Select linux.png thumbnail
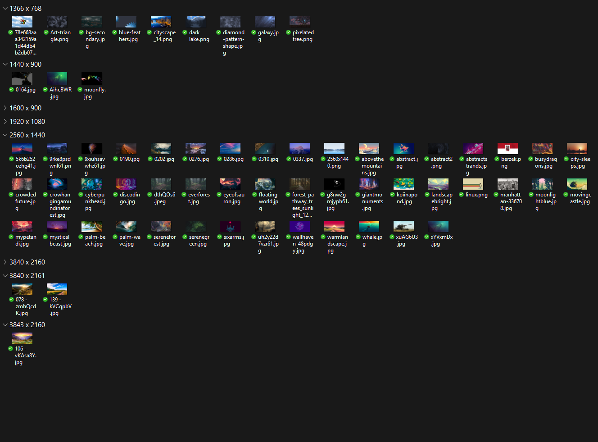Screen dimensions: 598x442 click(x=473, y=184)
